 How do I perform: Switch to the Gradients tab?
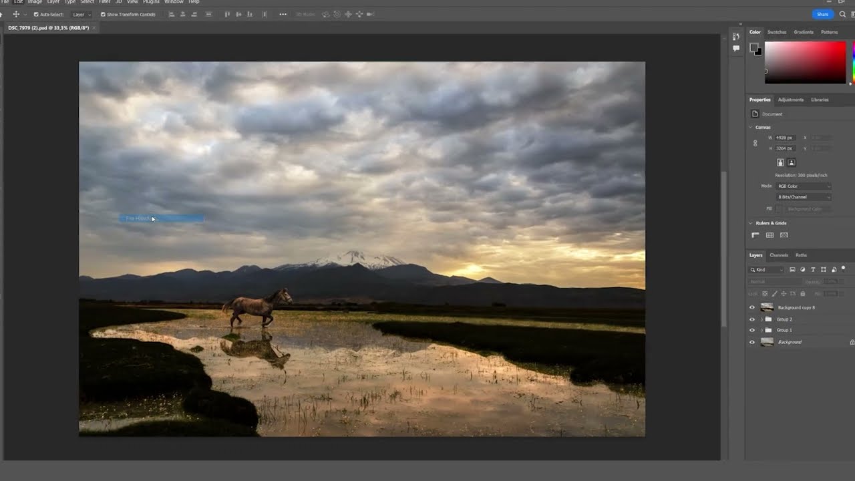click(x=804, y=32)
